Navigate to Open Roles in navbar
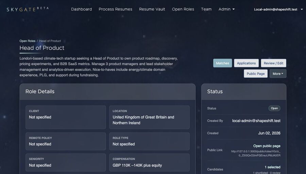Image resolution: width=306 pixels, height=174 pixels. 183,9
